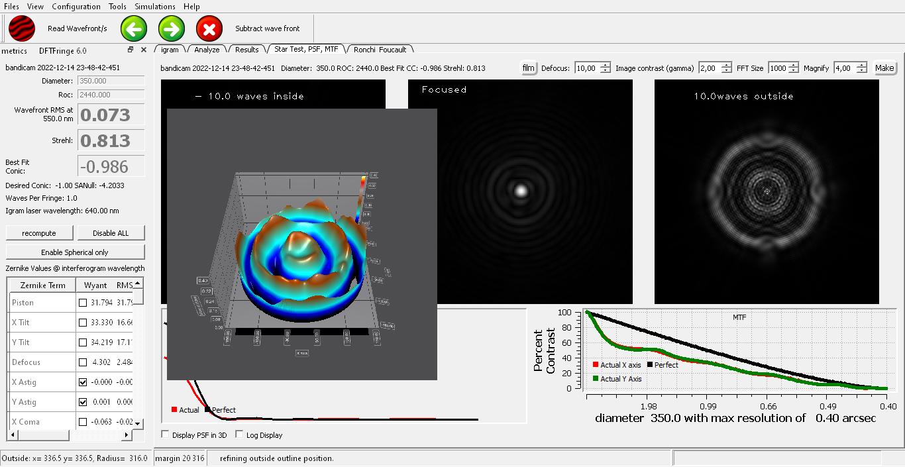Increase the Defocus spinner value
The width and height of the screenshot is (905, 467).
[x=604, y=65]
